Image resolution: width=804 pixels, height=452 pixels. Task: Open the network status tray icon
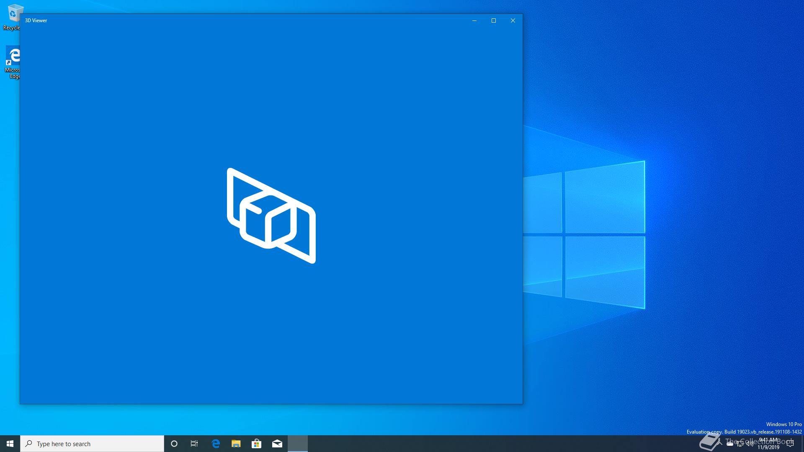pyautogui.click(x=740, y=444)
